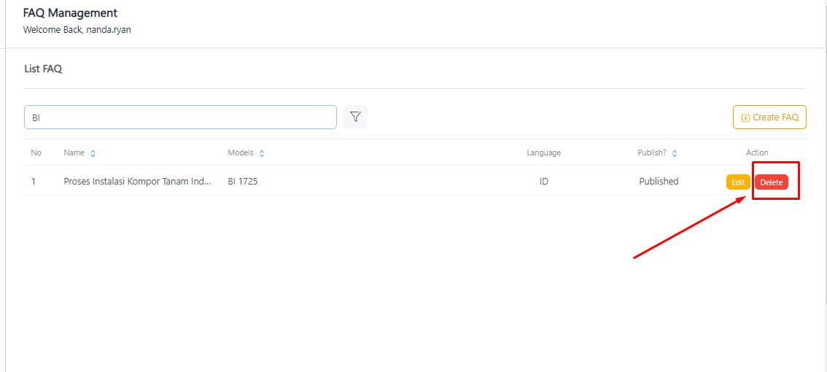The width and height of the screenshot is (827, 372).
Task: Click the Publish? column header
Action: coord(651,152)
